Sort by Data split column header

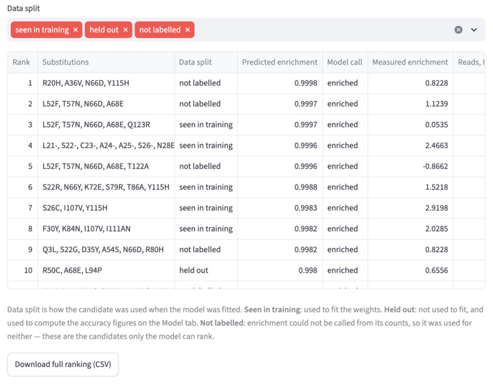click(206, 62)
